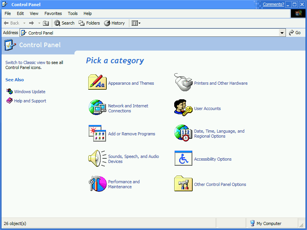The width and height of the screenshot is (307, 230).
Task: Click the Forward arrow toolbar button
Action: 31,23
